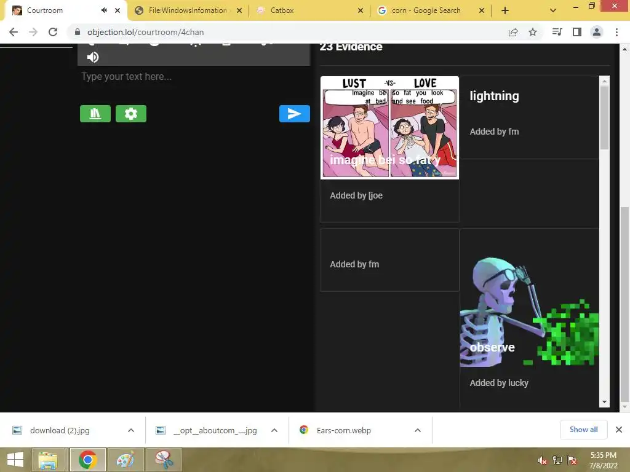Expand options for __opt__aboutcom_....jpg download
The image size is (630, 472).
coord(274,430)
